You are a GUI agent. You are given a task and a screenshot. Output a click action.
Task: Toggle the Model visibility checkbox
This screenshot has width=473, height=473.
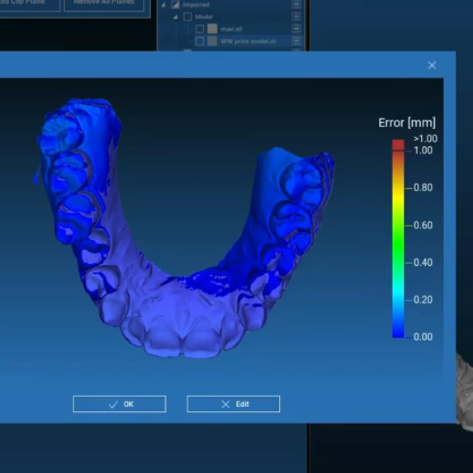pos(187,17)
